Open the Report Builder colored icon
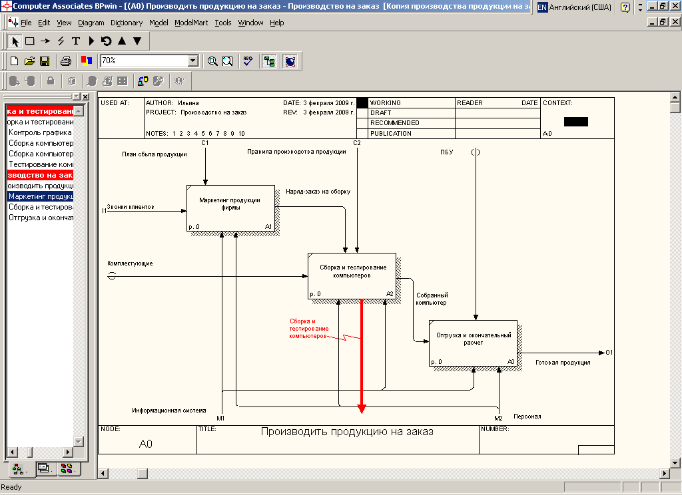682x495 pixels. pos(87,61)
